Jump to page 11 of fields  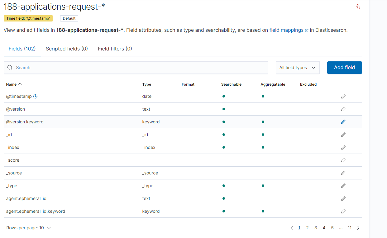pyautogui.click(x=350, y=228)
